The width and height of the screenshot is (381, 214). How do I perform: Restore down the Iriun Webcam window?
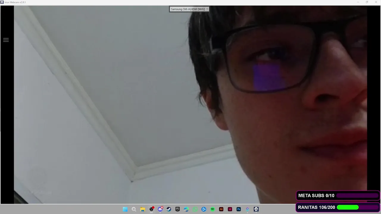tap(367, 2)
